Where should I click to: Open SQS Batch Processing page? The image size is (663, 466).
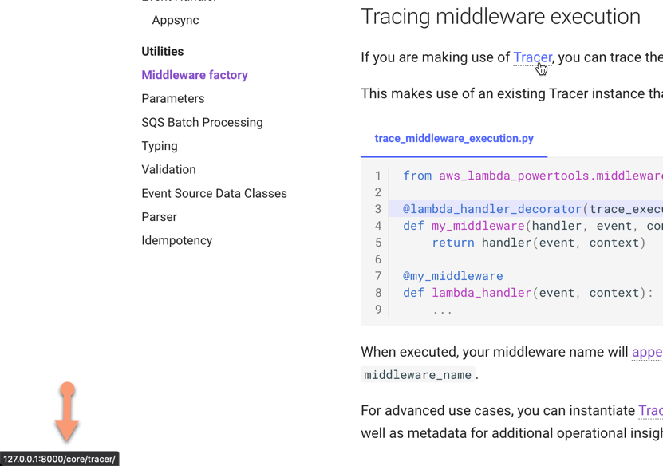point(202,122)
